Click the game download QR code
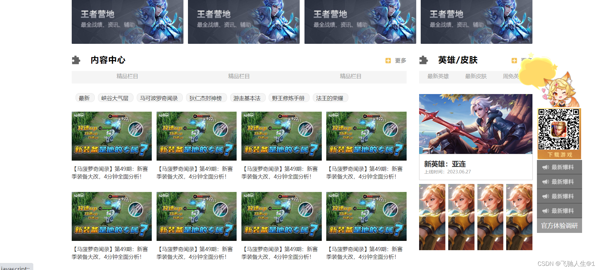600x270 pixels. pyautogui.click(x=559, y=129)
